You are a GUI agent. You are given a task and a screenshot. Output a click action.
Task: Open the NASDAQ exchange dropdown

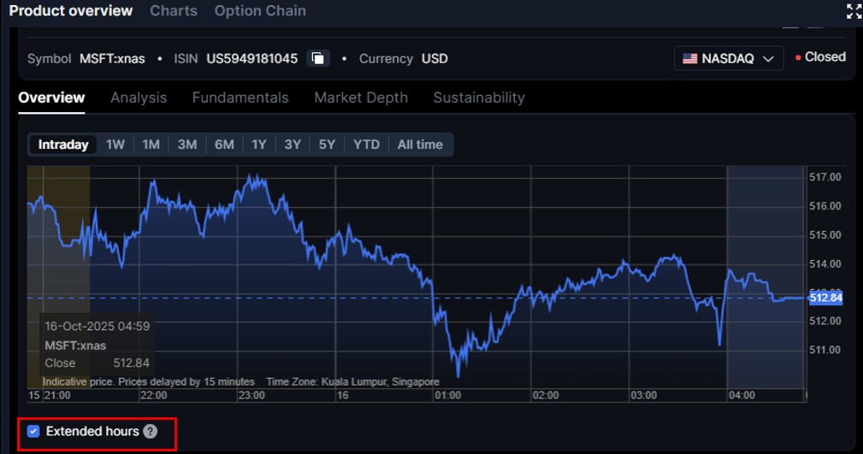729,59
